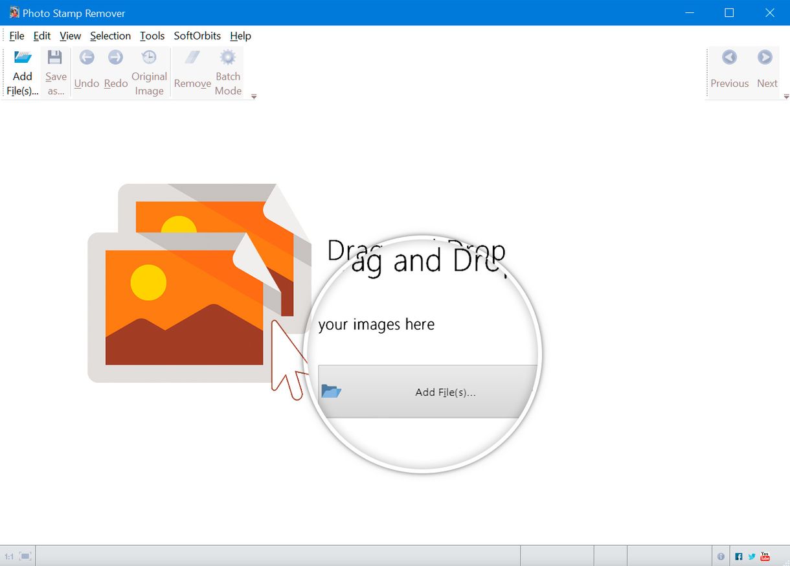Screen dimensions: 790x566
Task: Open the Tools menu
Action: [152, 36]
